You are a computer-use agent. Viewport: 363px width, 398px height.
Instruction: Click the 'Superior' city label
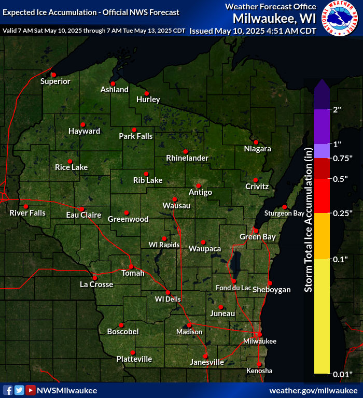(x=55, y=81)
